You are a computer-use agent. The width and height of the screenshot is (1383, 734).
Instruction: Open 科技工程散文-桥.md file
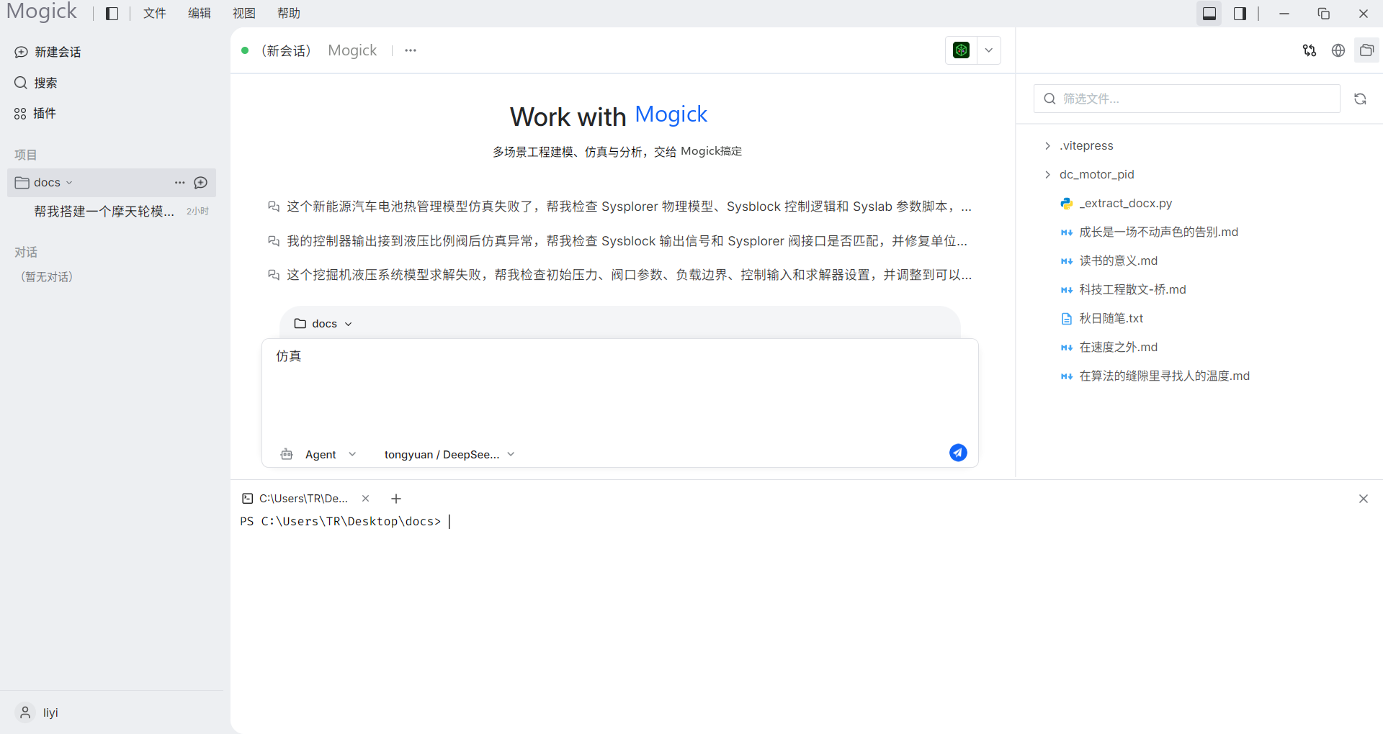coord(1124,290)
